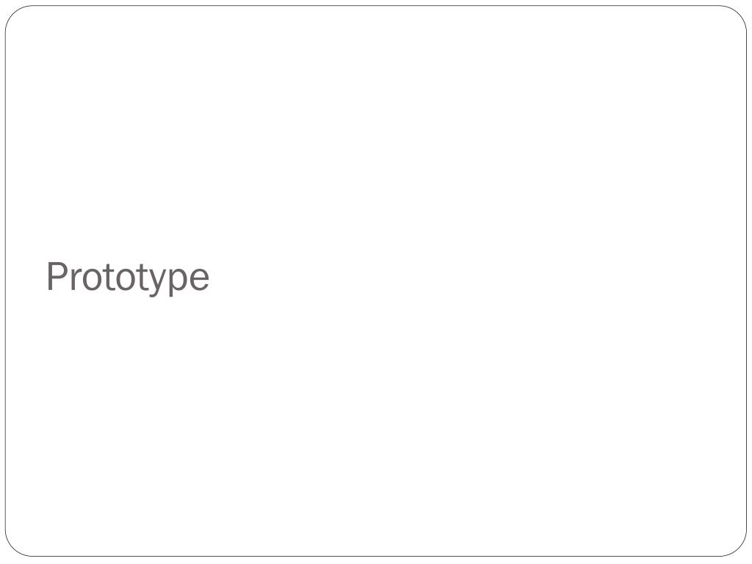
Task: Click the slide's bottom-right rounded border corner
Action: click(x=739, y=548)
